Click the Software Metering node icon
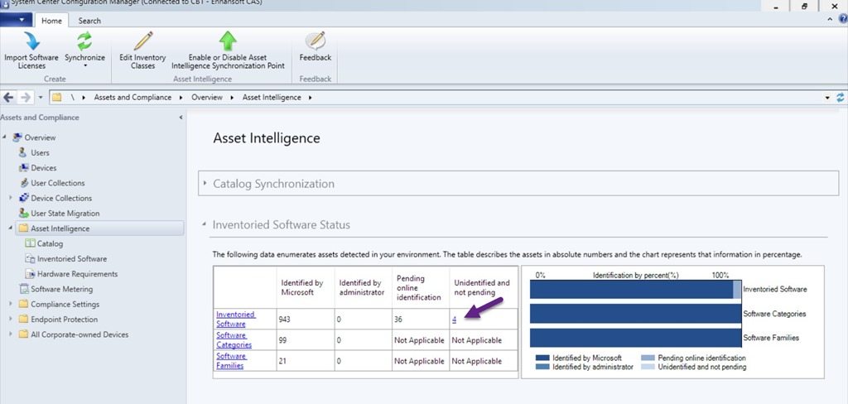This screenshot has height=404, width=848. [x=23, y=289]
